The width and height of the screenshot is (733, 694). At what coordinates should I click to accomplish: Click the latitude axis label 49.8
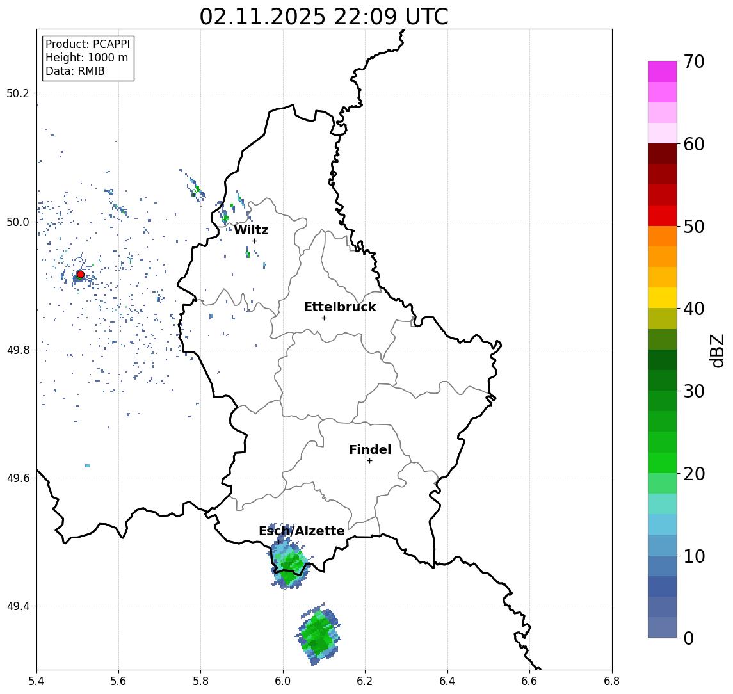18,350
